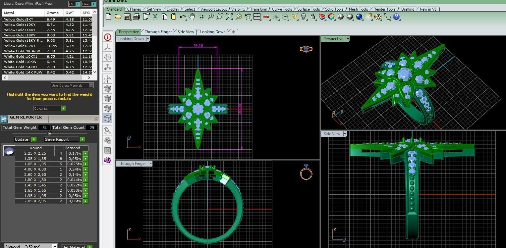The image size is (506, 248).
Task: Click the metal list vertical scrollbar down arrow
Action: tap(94, 72)
